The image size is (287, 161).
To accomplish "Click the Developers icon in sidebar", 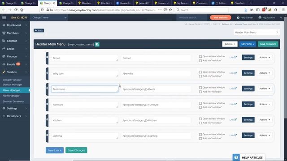I will (x=4, y=116).
